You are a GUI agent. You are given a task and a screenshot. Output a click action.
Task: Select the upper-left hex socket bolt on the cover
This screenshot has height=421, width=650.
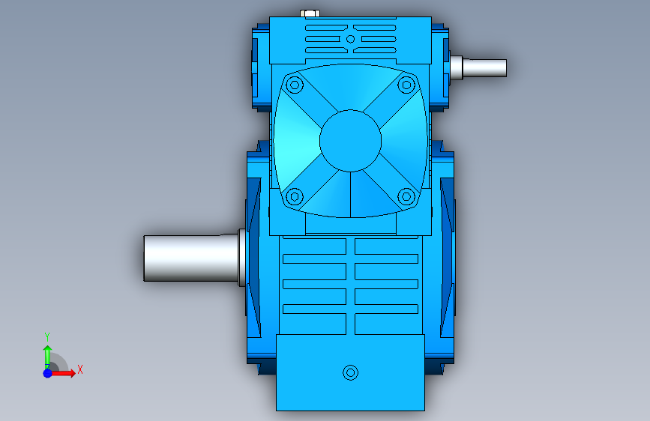tap(295, 85)
